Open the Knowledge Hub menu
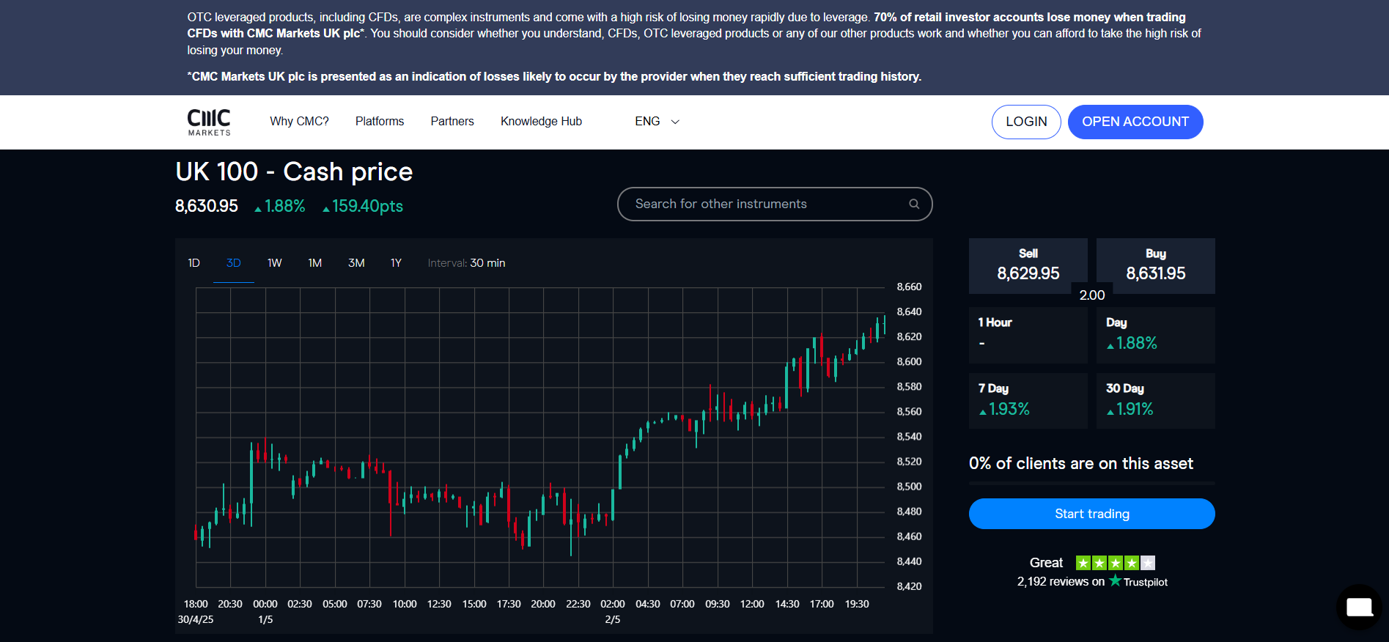 [x=541, y=122]
